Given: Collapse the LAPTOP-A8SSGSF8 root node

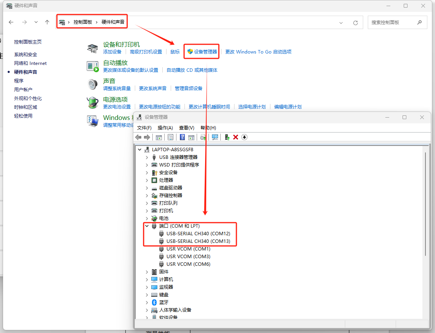Looking at the screenshot, I should [140, 150].
